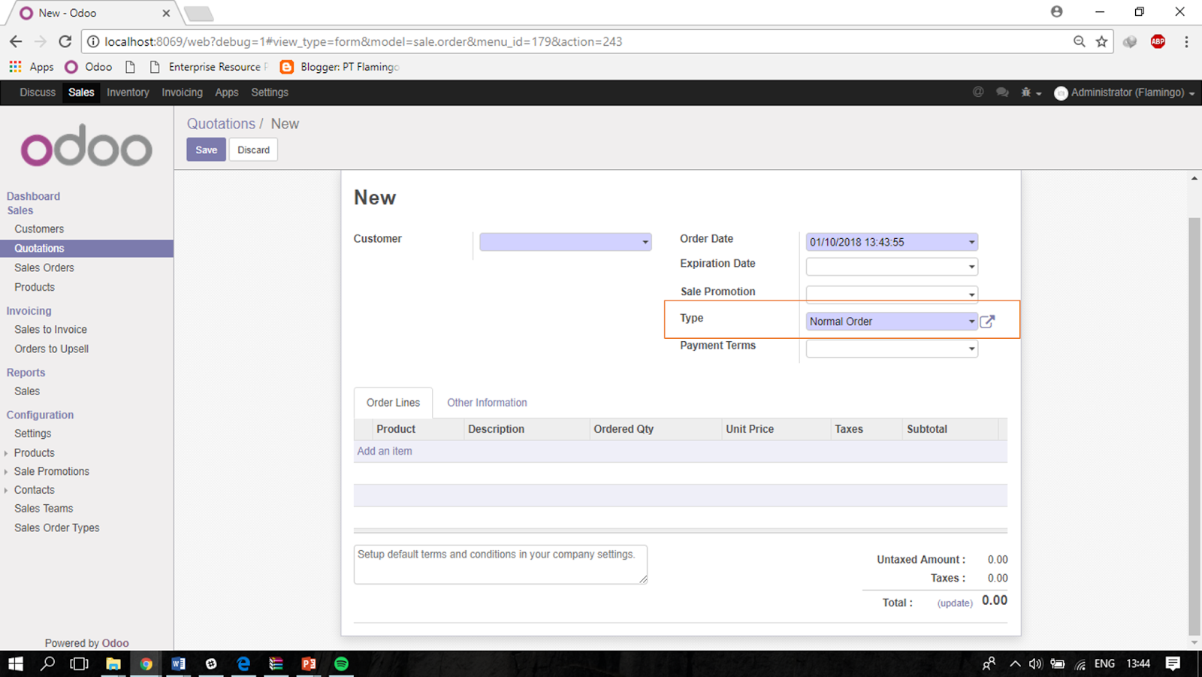Screen dimensions: 1202x677
Task: Sort by Product column header
Action: click(396, 429)
